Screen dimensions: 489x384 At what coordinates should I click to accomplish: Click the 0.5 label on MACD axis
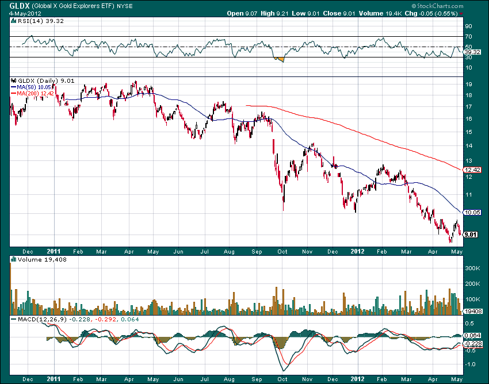469,324
